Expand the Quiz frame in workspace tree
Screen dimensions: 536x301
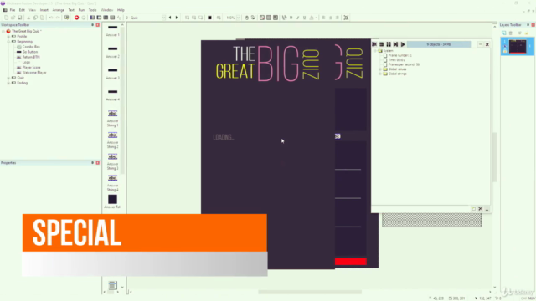point(8,78)
